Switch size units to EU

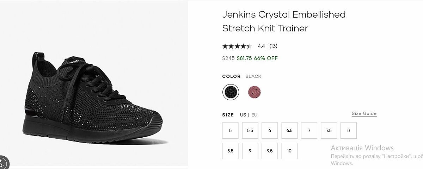pyautogui.click(x=255, y=115)
